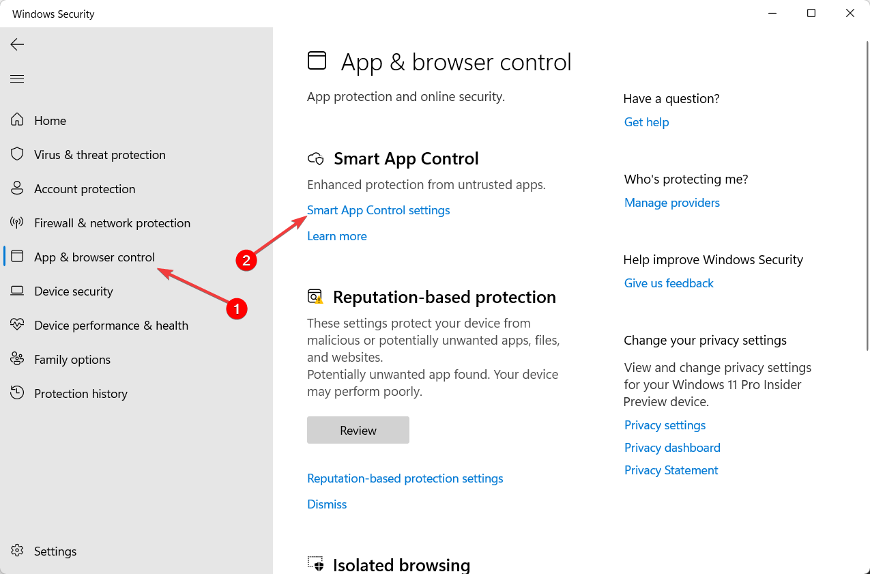Open Protection history
The image size is (870, 574).
81,393
